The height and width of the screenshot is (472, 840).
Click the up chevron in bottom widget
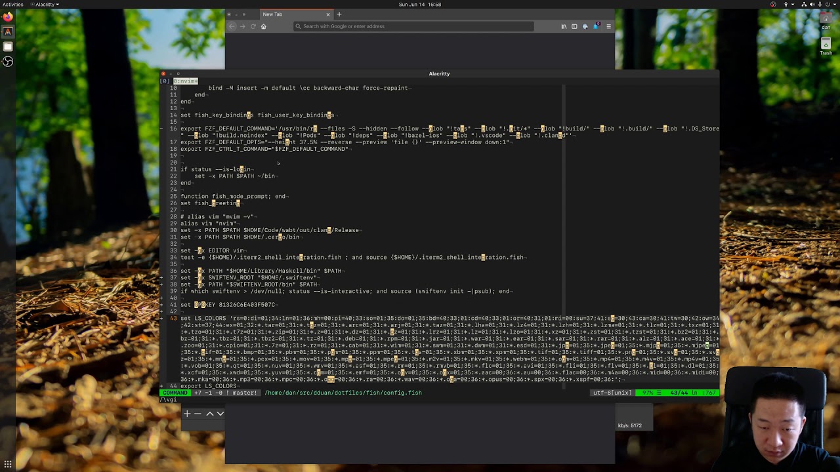click(210, 414)
